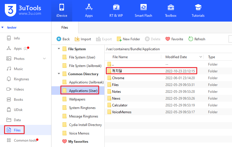Sort by Modified Date column
Viewport: 232px width, 147px height.
point(176,57)
